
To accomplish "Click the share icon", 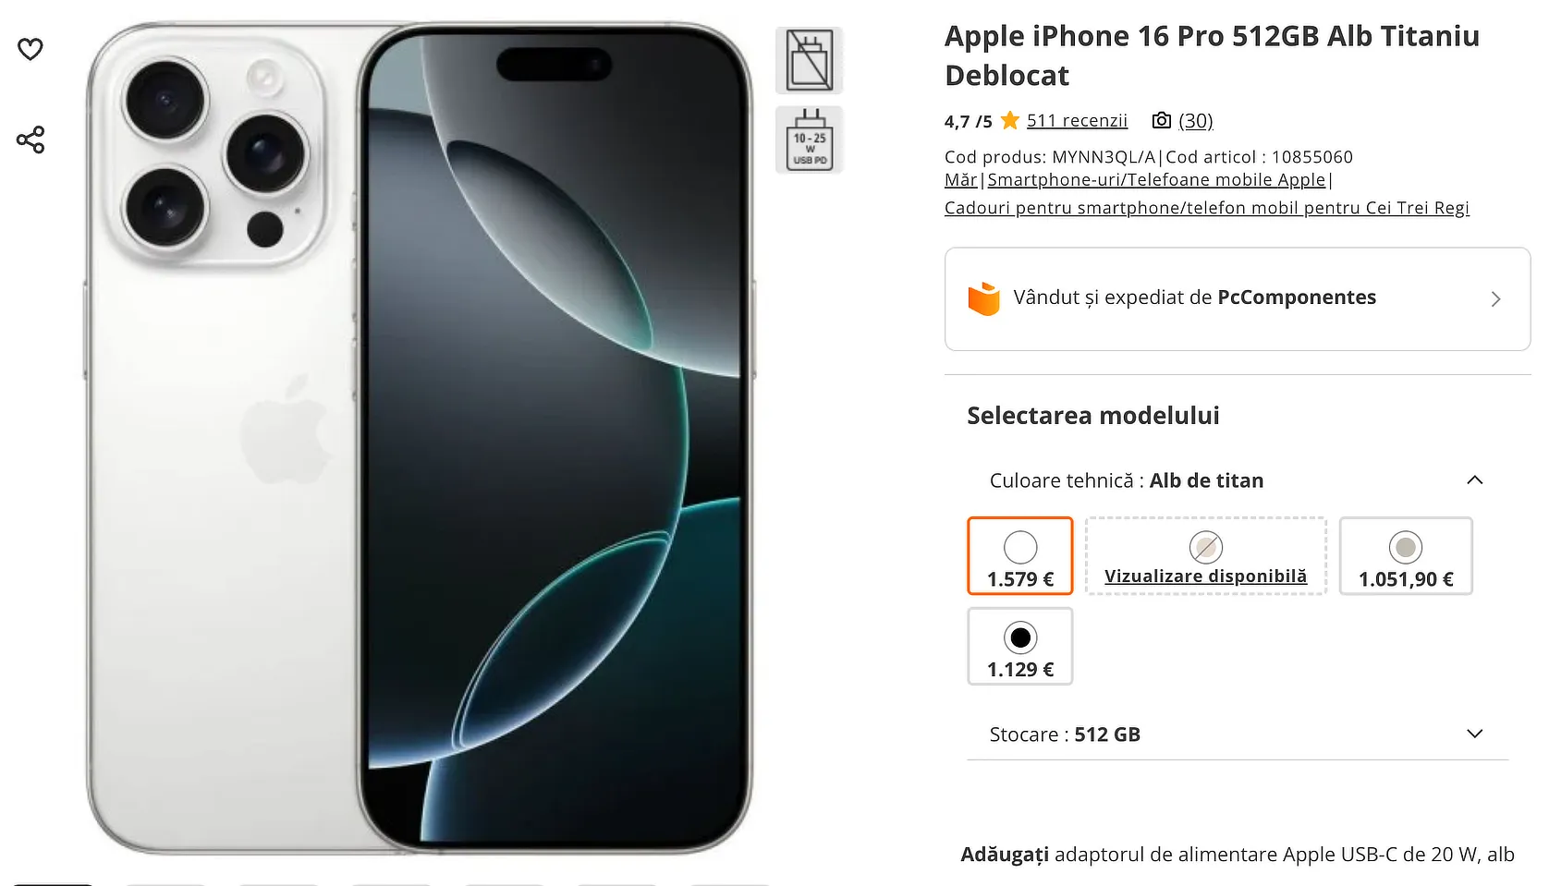I will pos(30,140).
